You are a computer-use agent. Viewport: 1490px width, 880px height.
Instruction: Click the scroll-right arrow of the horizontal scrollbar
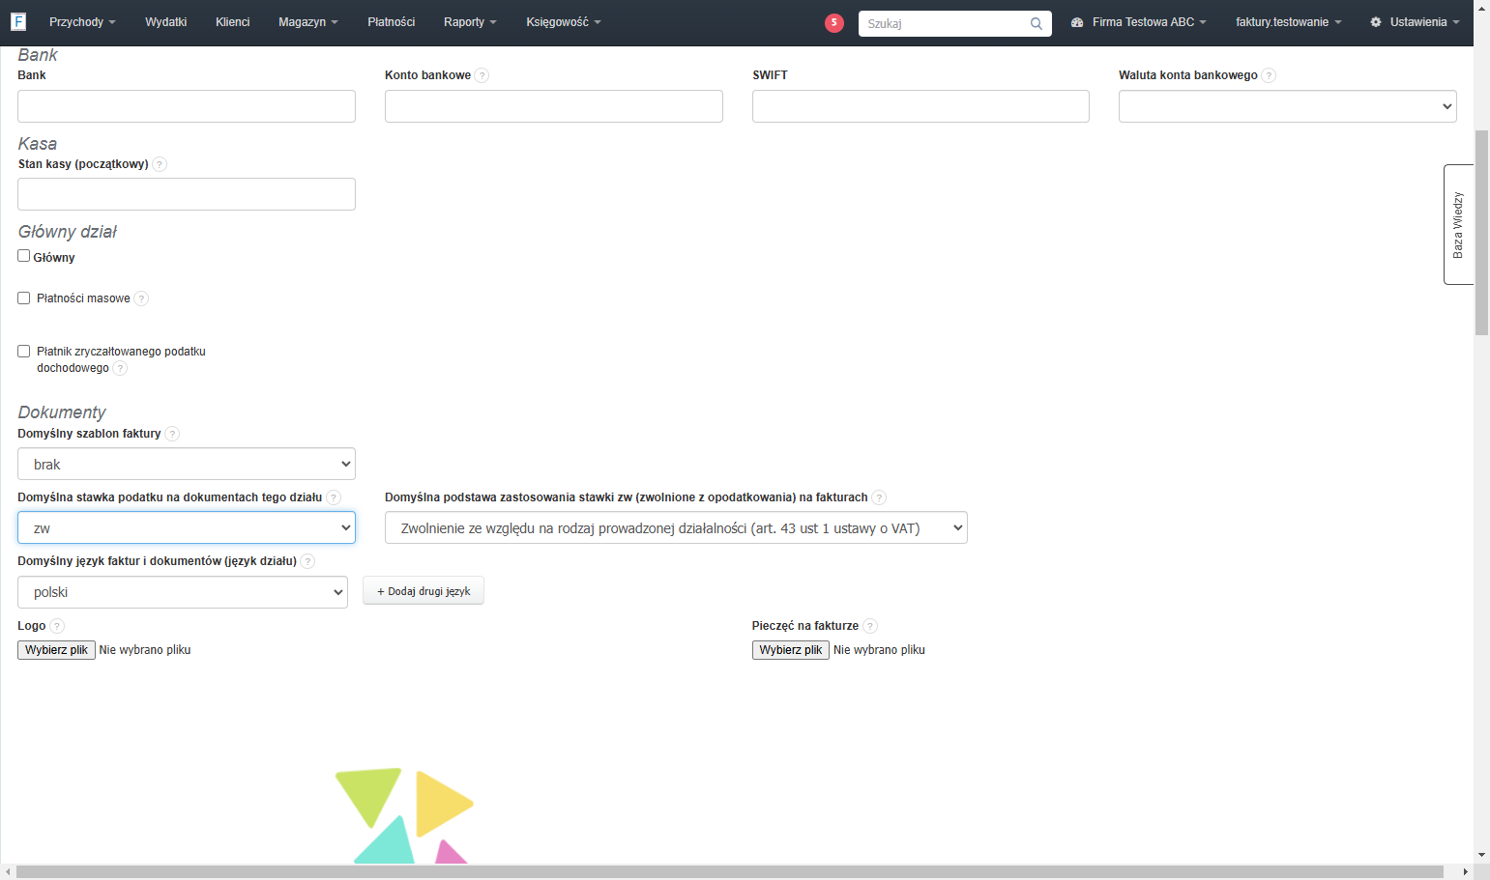pyautogui.click(x=1466, y=872)
